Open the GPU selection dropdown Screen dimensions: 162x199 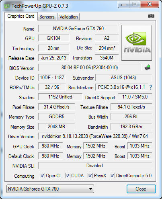[50, 189]
